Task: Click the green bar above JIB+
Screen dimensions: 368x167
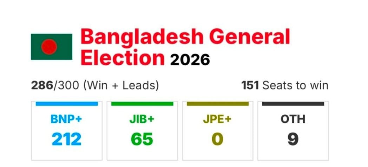Action: coord(142,104)
